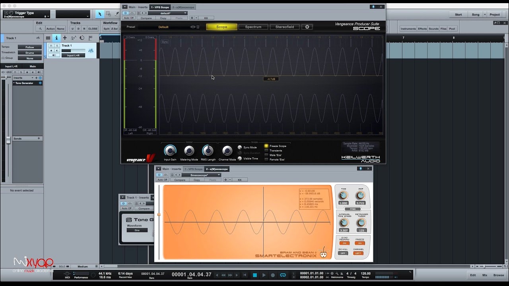Open the Song page tab
Viewport: 509px width, 286px height.
476,14
